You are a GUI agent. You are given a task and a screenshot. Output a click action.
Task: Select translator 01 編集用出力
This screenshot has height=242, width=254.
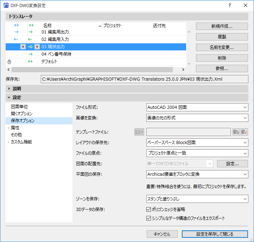96,32
